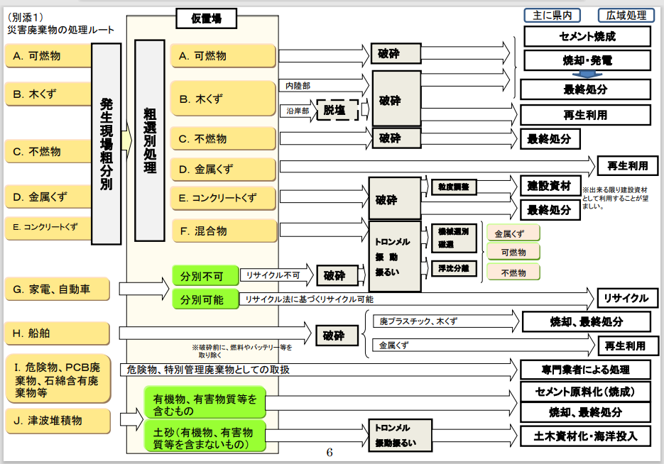The width and height of the screenshot is (664, 464).
Task: Click the 破砕 box after H. 船舶 arrow
Action: point(337,336)
